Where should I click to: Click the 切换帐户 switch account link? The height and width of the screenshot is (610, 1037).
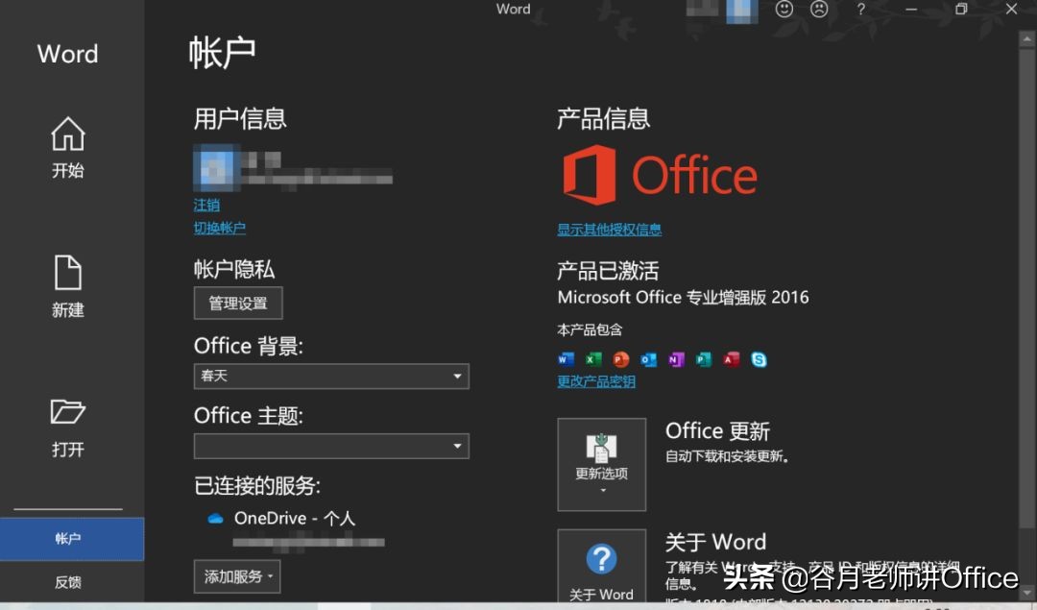pyautogui.click(x=220, y=229)
